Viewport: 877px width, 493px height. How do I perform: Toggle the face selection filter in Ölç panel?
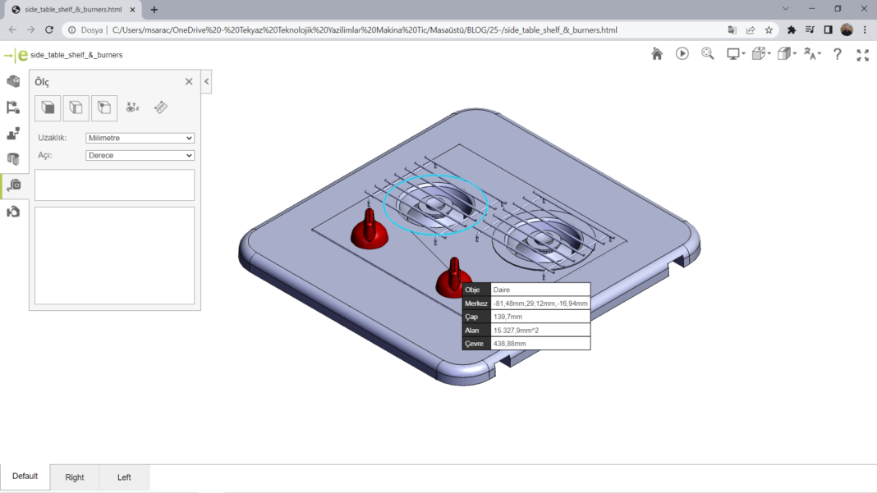tap(48, 107)
